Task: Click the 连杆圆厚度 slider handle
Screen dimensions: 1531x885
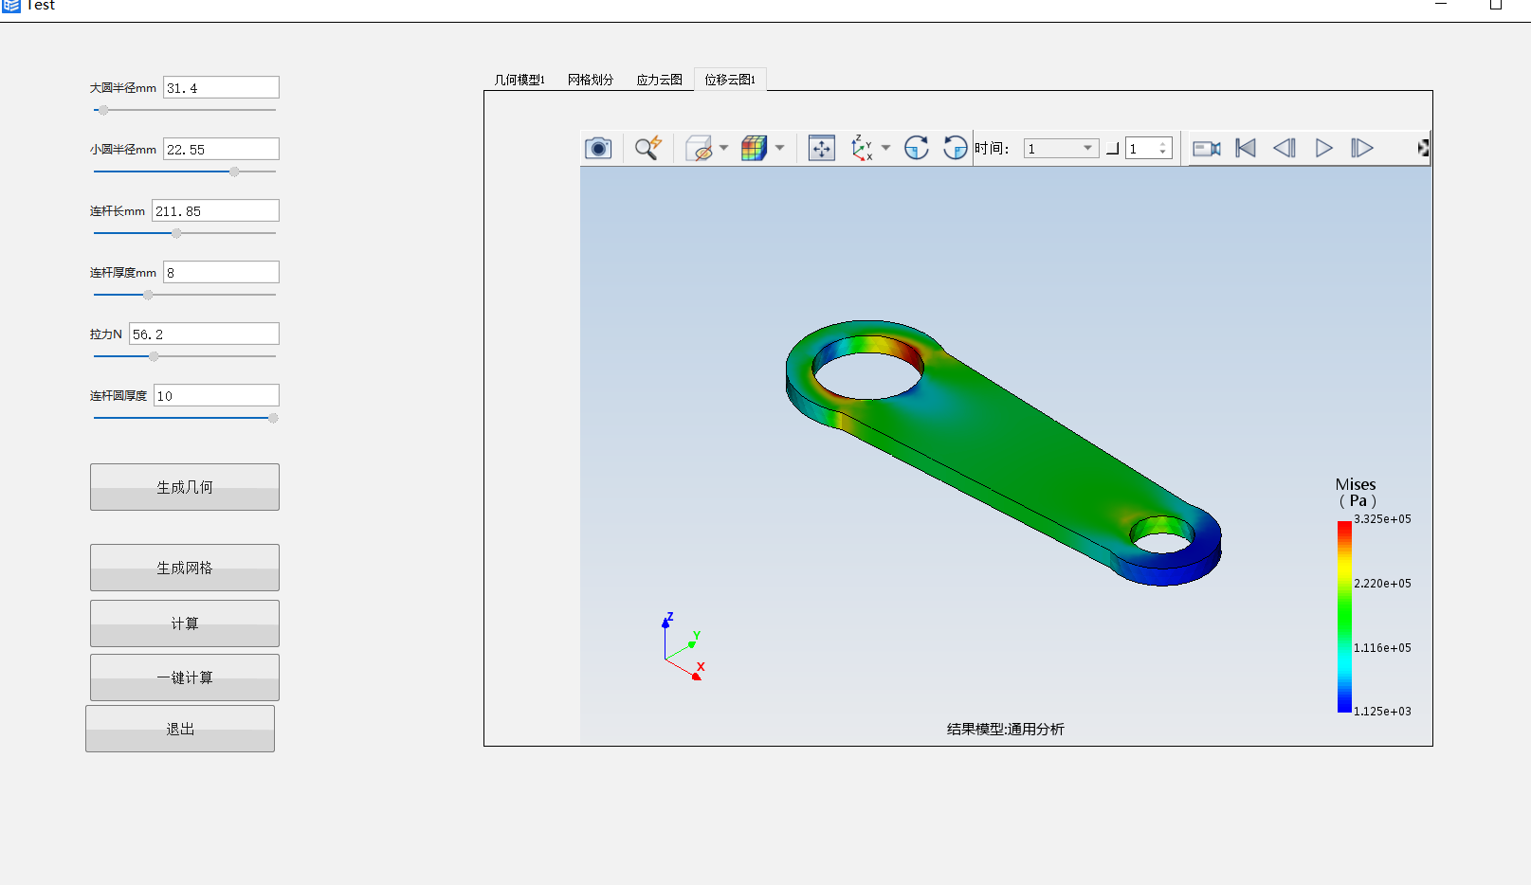Action: coord(273,418)
